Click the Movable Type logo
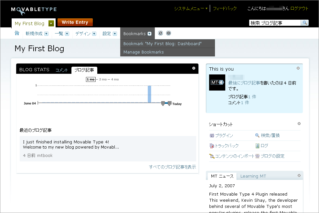This screenshot has width=319, height=213. click(34, 11)
